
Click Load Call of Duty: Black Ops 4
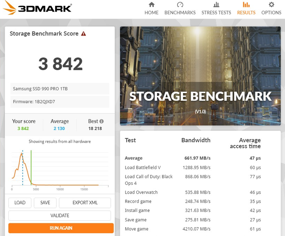click(149, 180)
